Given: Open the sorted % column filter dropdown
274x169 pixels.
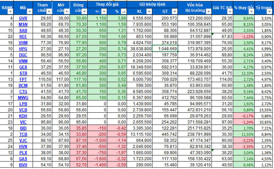Looking at the screenshot, I should tap(124, 12).
